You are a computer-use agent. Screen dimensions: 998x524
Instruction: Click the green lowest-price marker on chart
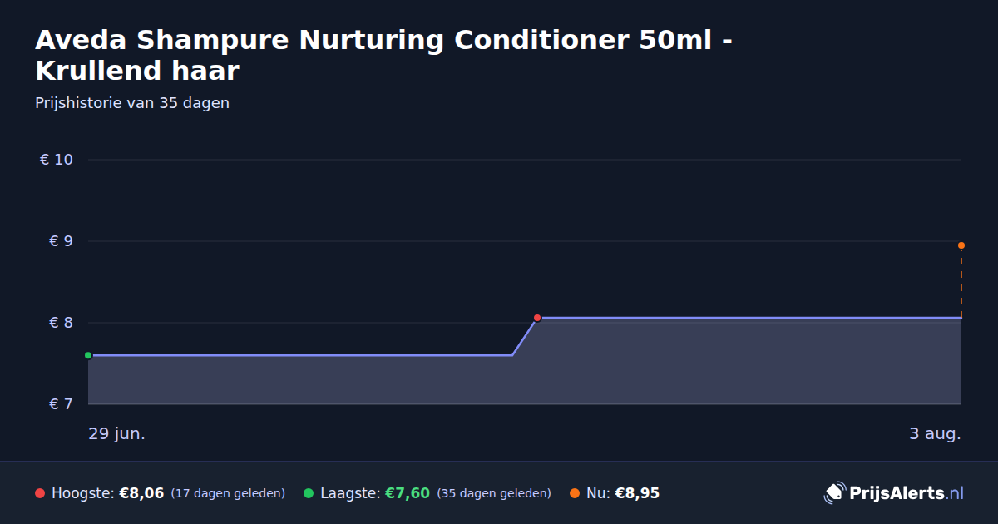point(88,355)
